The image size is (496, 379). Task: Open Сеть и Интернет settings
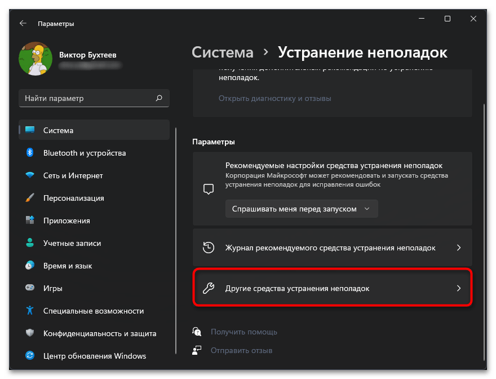73,175
